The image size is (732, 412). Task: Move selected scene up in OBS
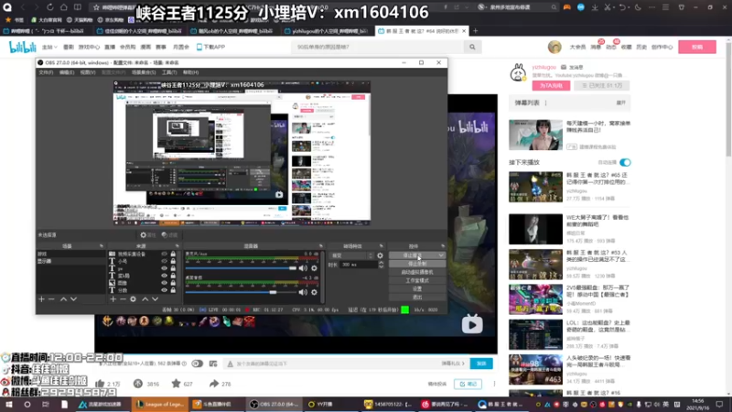(63, 299)
